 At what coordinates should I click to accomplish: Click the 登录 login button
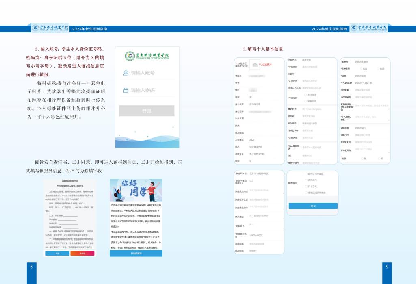click(147, 111)
